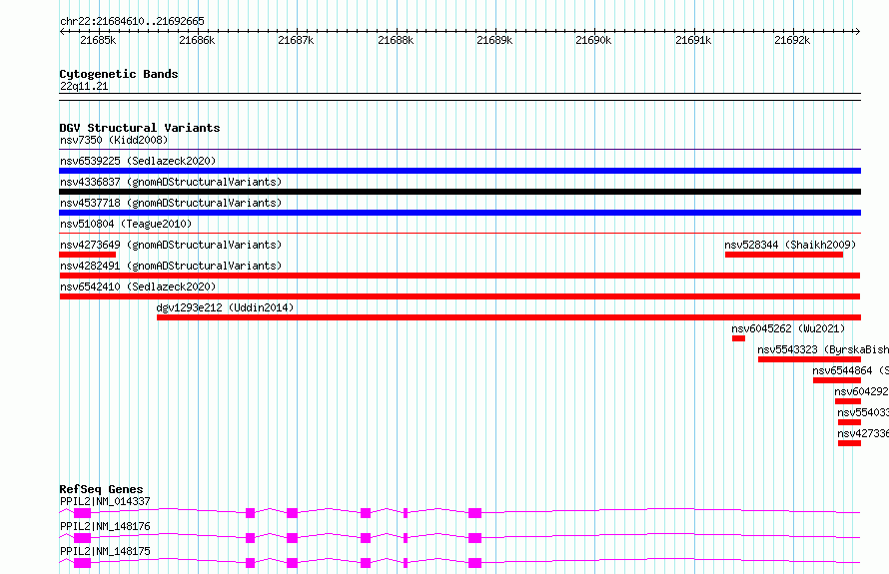Click the nsv6544864 variant label
Image resolution: width=889 pixels, height=574 pixels.
point(850,370)
